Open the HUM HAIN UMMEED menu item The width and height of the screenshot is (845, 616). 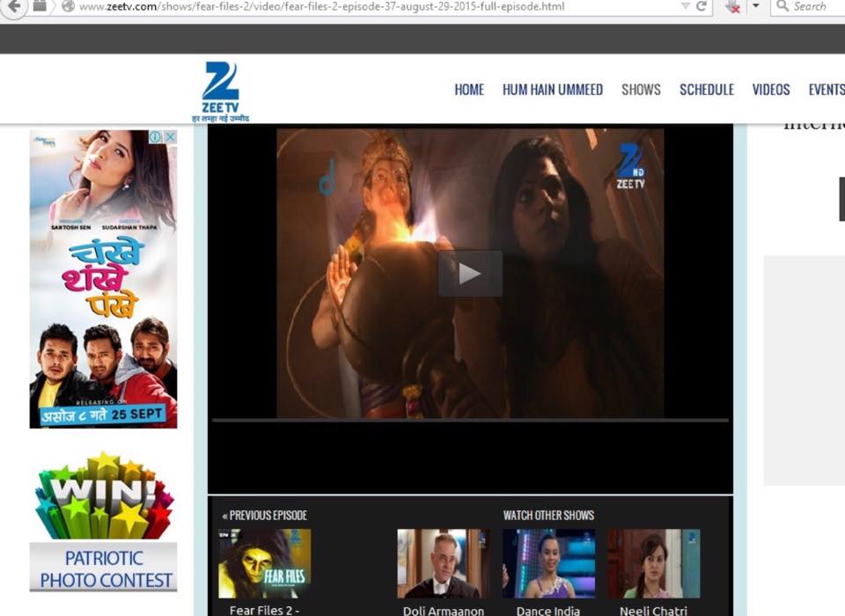(x=553, y=90)
